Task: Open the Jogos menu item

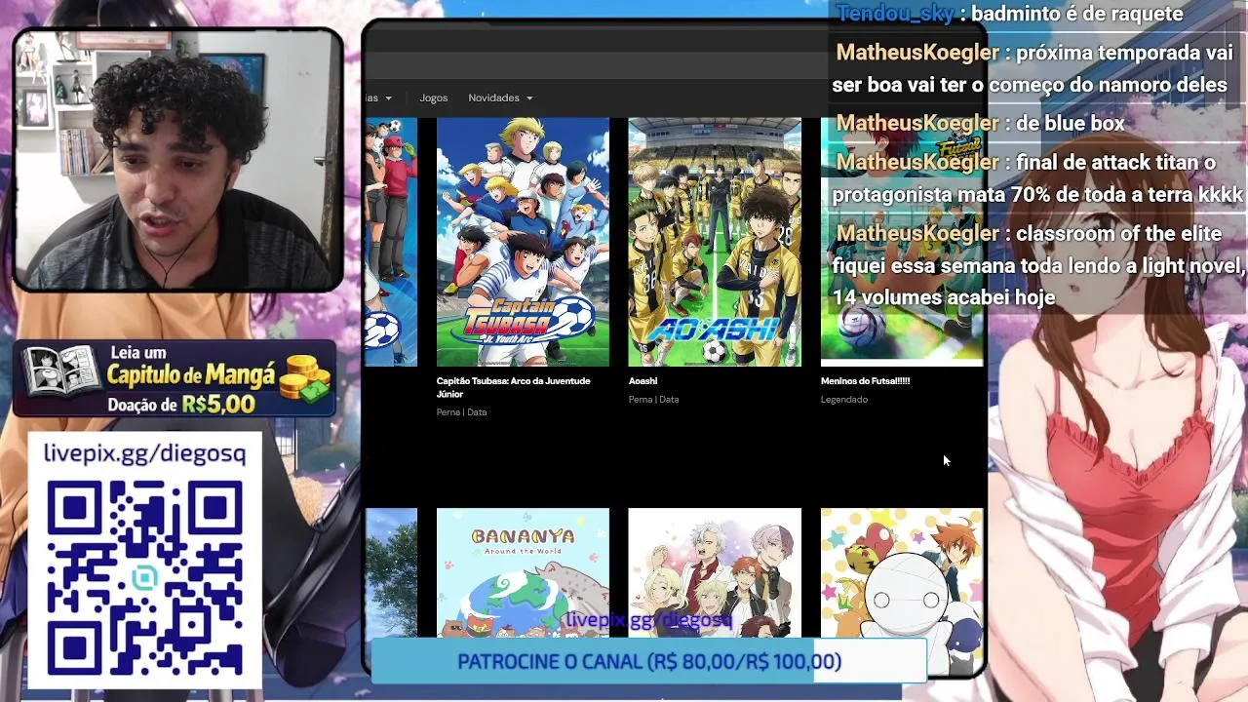Action: 433,97
